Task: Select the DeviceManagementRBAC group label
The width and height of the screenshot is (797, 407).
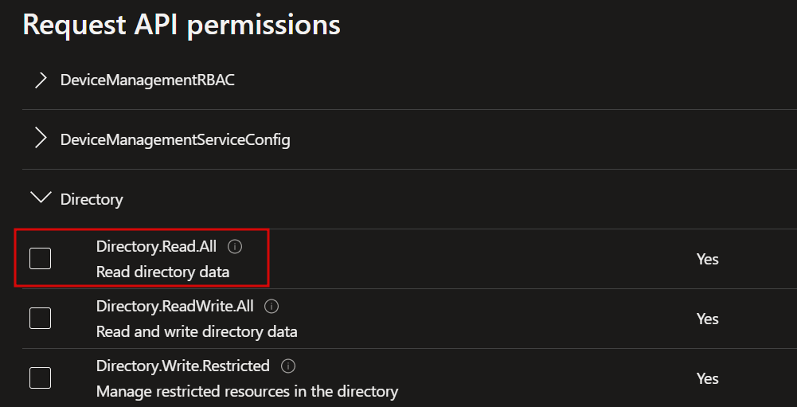Action: [x=147, y=80]
